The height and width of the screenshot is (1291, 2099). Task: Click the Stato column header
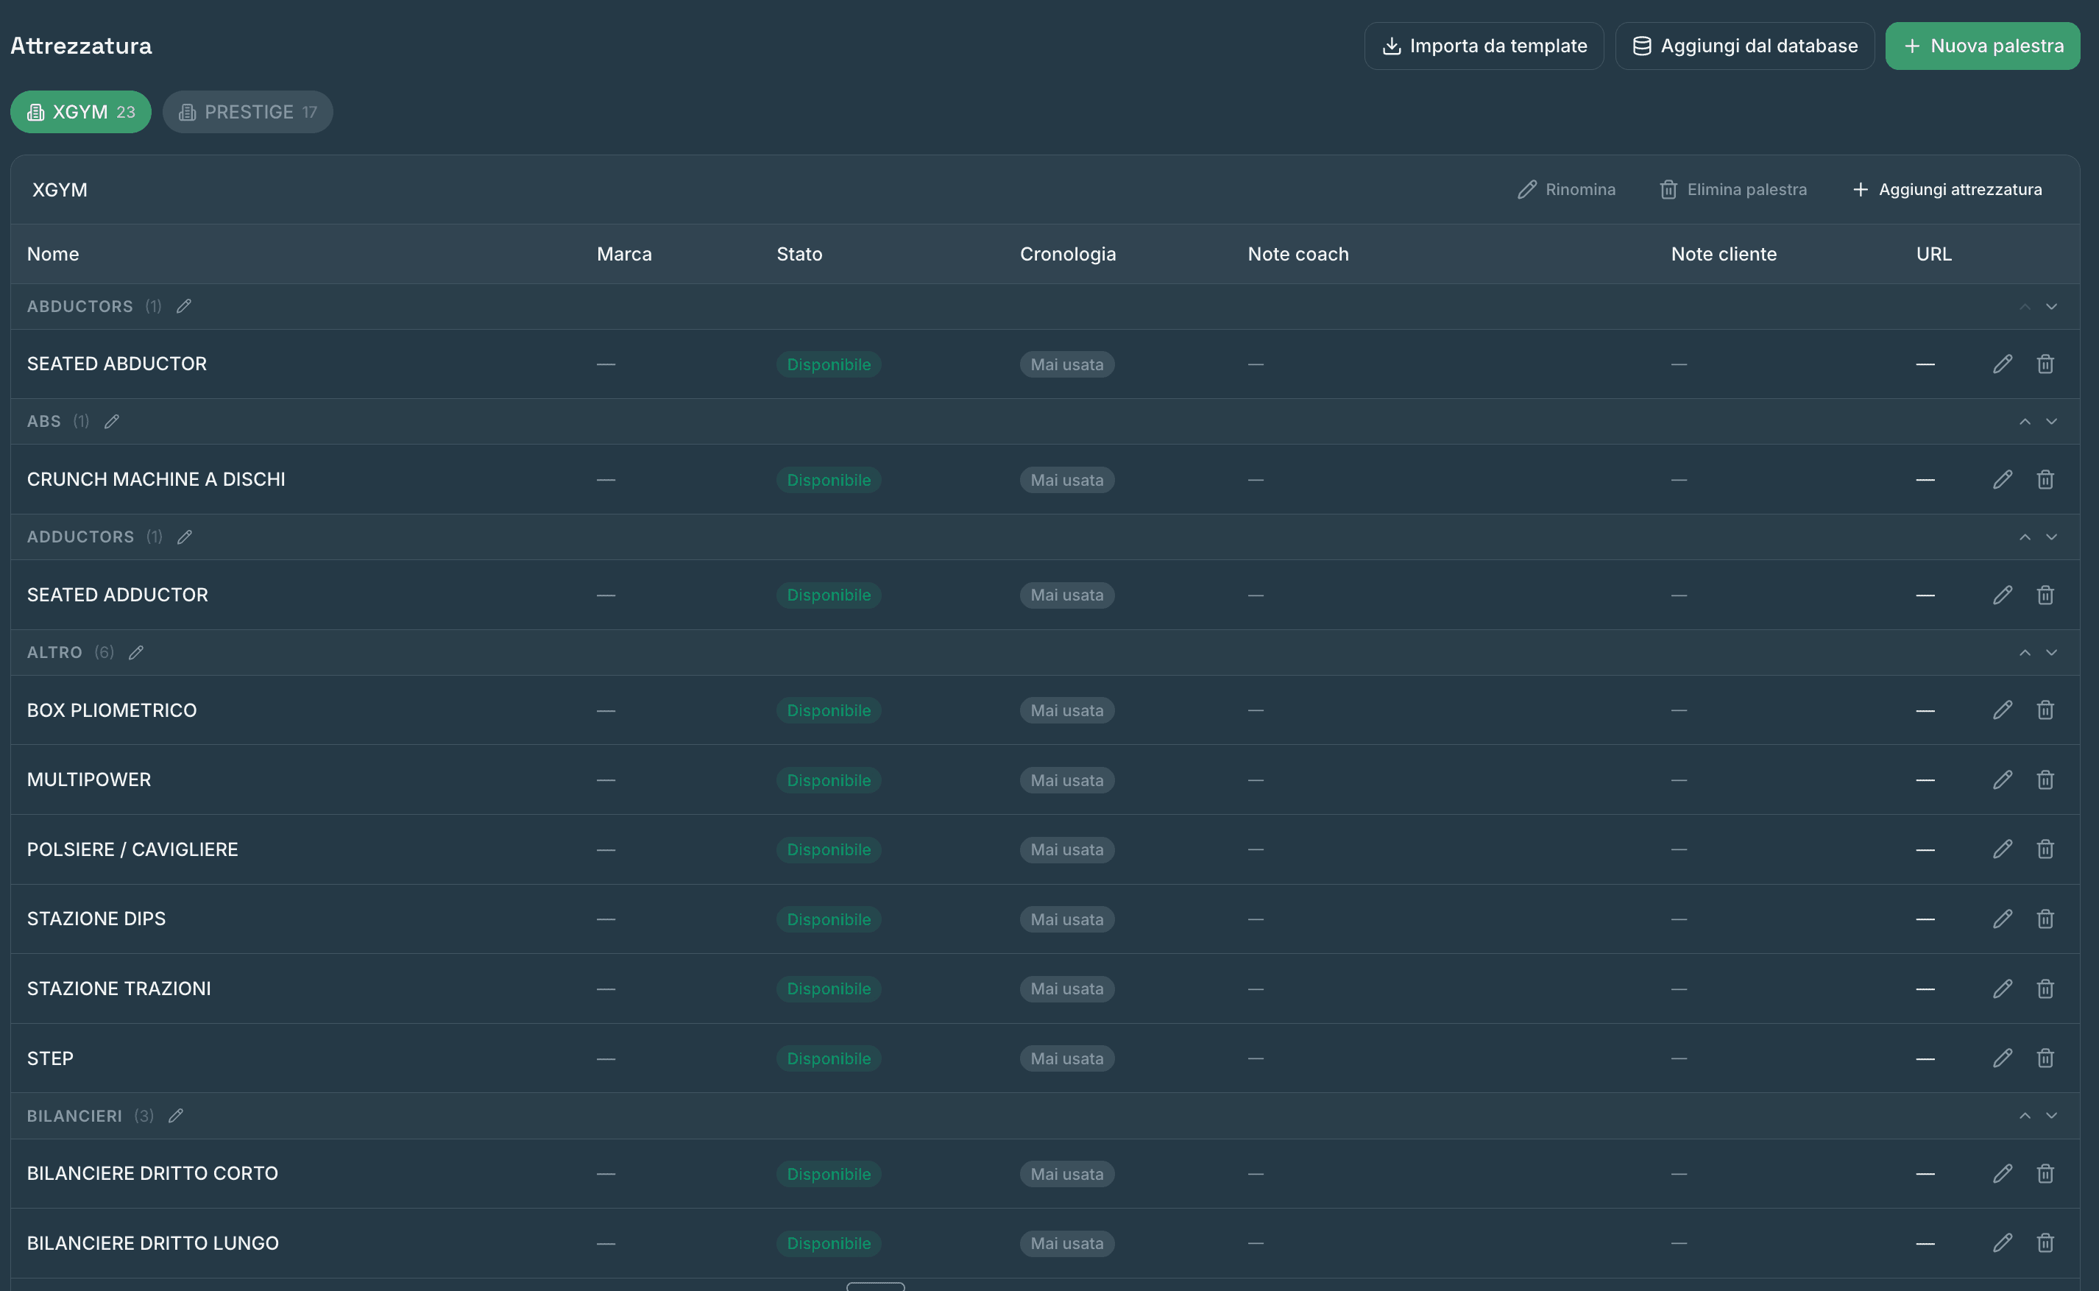click(x=799, y=255)
